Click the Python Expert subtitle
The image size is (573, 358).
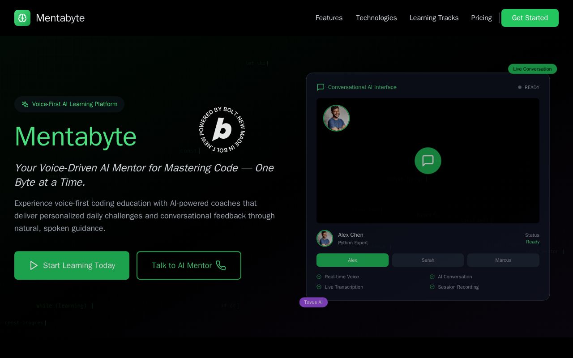click(353, 243)
